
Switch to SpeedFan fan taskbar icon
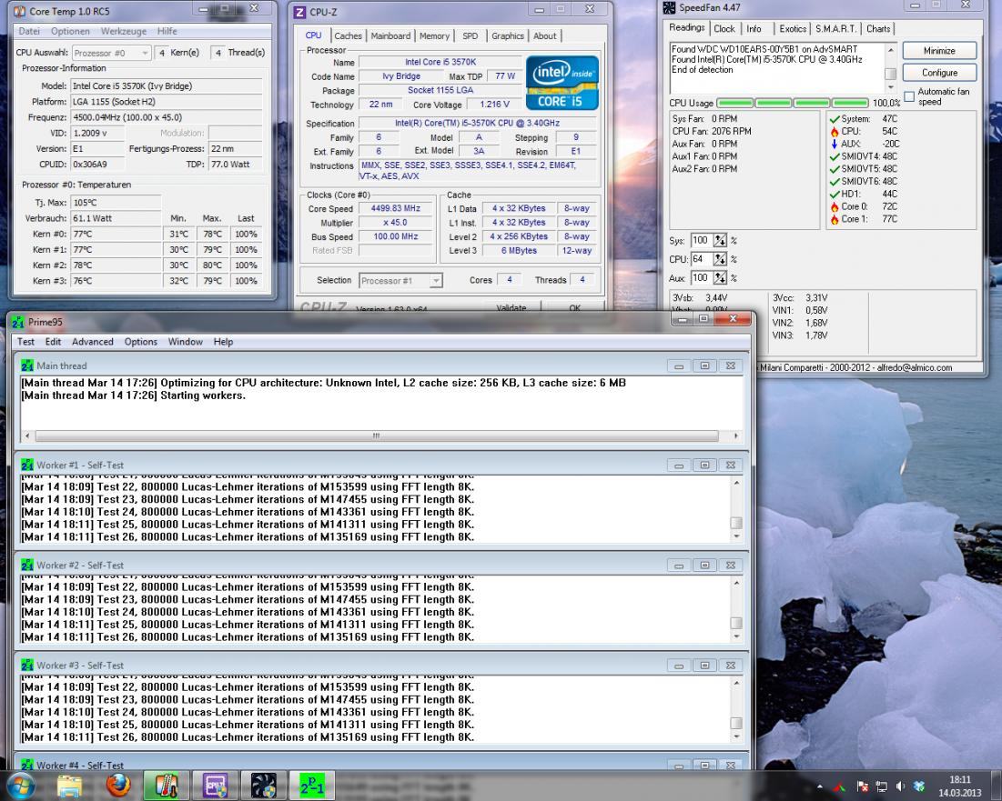[263, 786]
